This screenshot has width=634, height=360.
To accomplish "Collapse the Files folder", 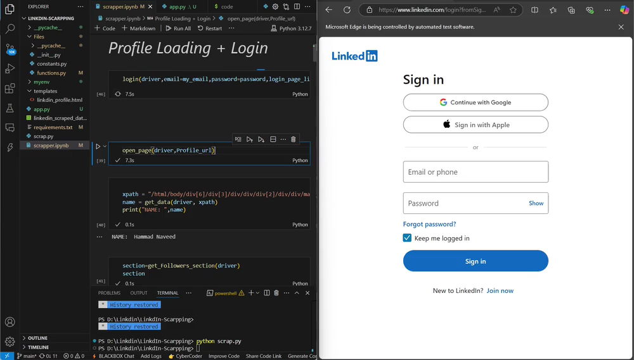I will pyautogui.click(x=39, y=37).
